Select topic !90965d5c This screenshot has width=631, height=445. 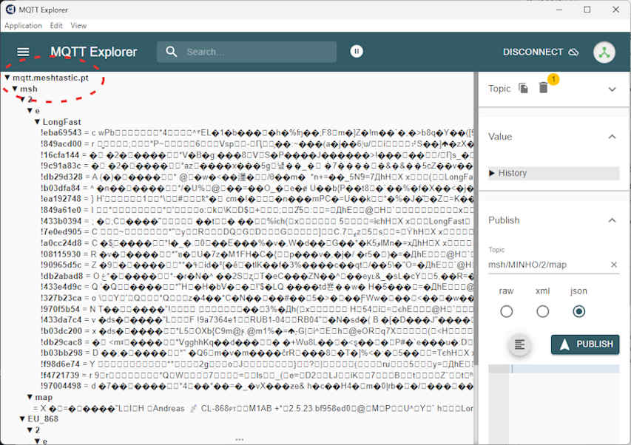[257, 265]
